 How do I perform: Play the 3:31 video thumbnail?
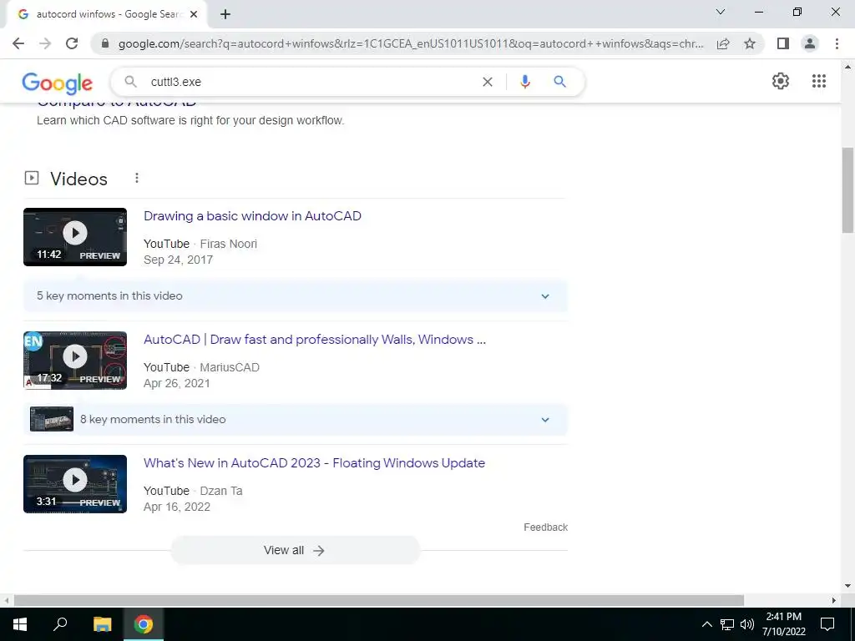(x=75, y=484)
